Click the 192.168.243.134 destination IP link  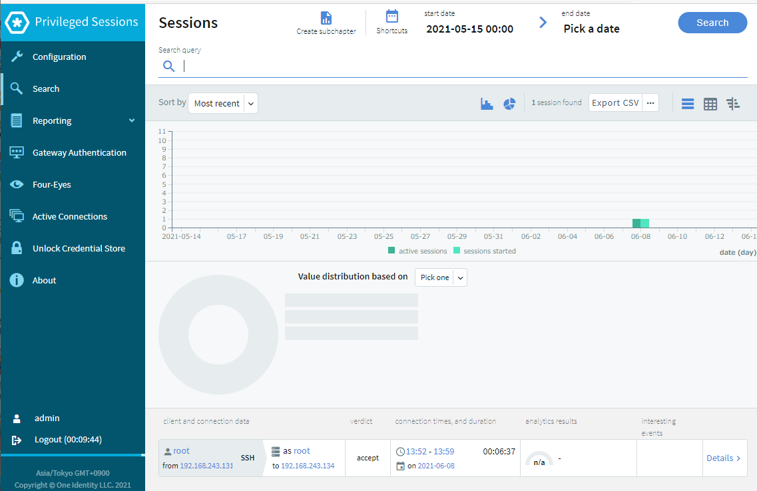click(308, 466)
